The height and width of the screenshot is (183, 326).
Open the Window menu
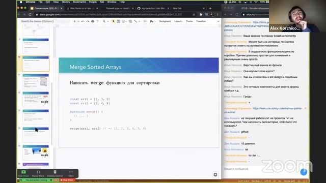[x=112, y=2]
